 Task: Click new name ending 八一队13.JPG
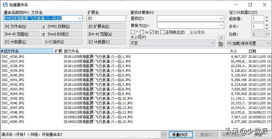tap(98, 112)
